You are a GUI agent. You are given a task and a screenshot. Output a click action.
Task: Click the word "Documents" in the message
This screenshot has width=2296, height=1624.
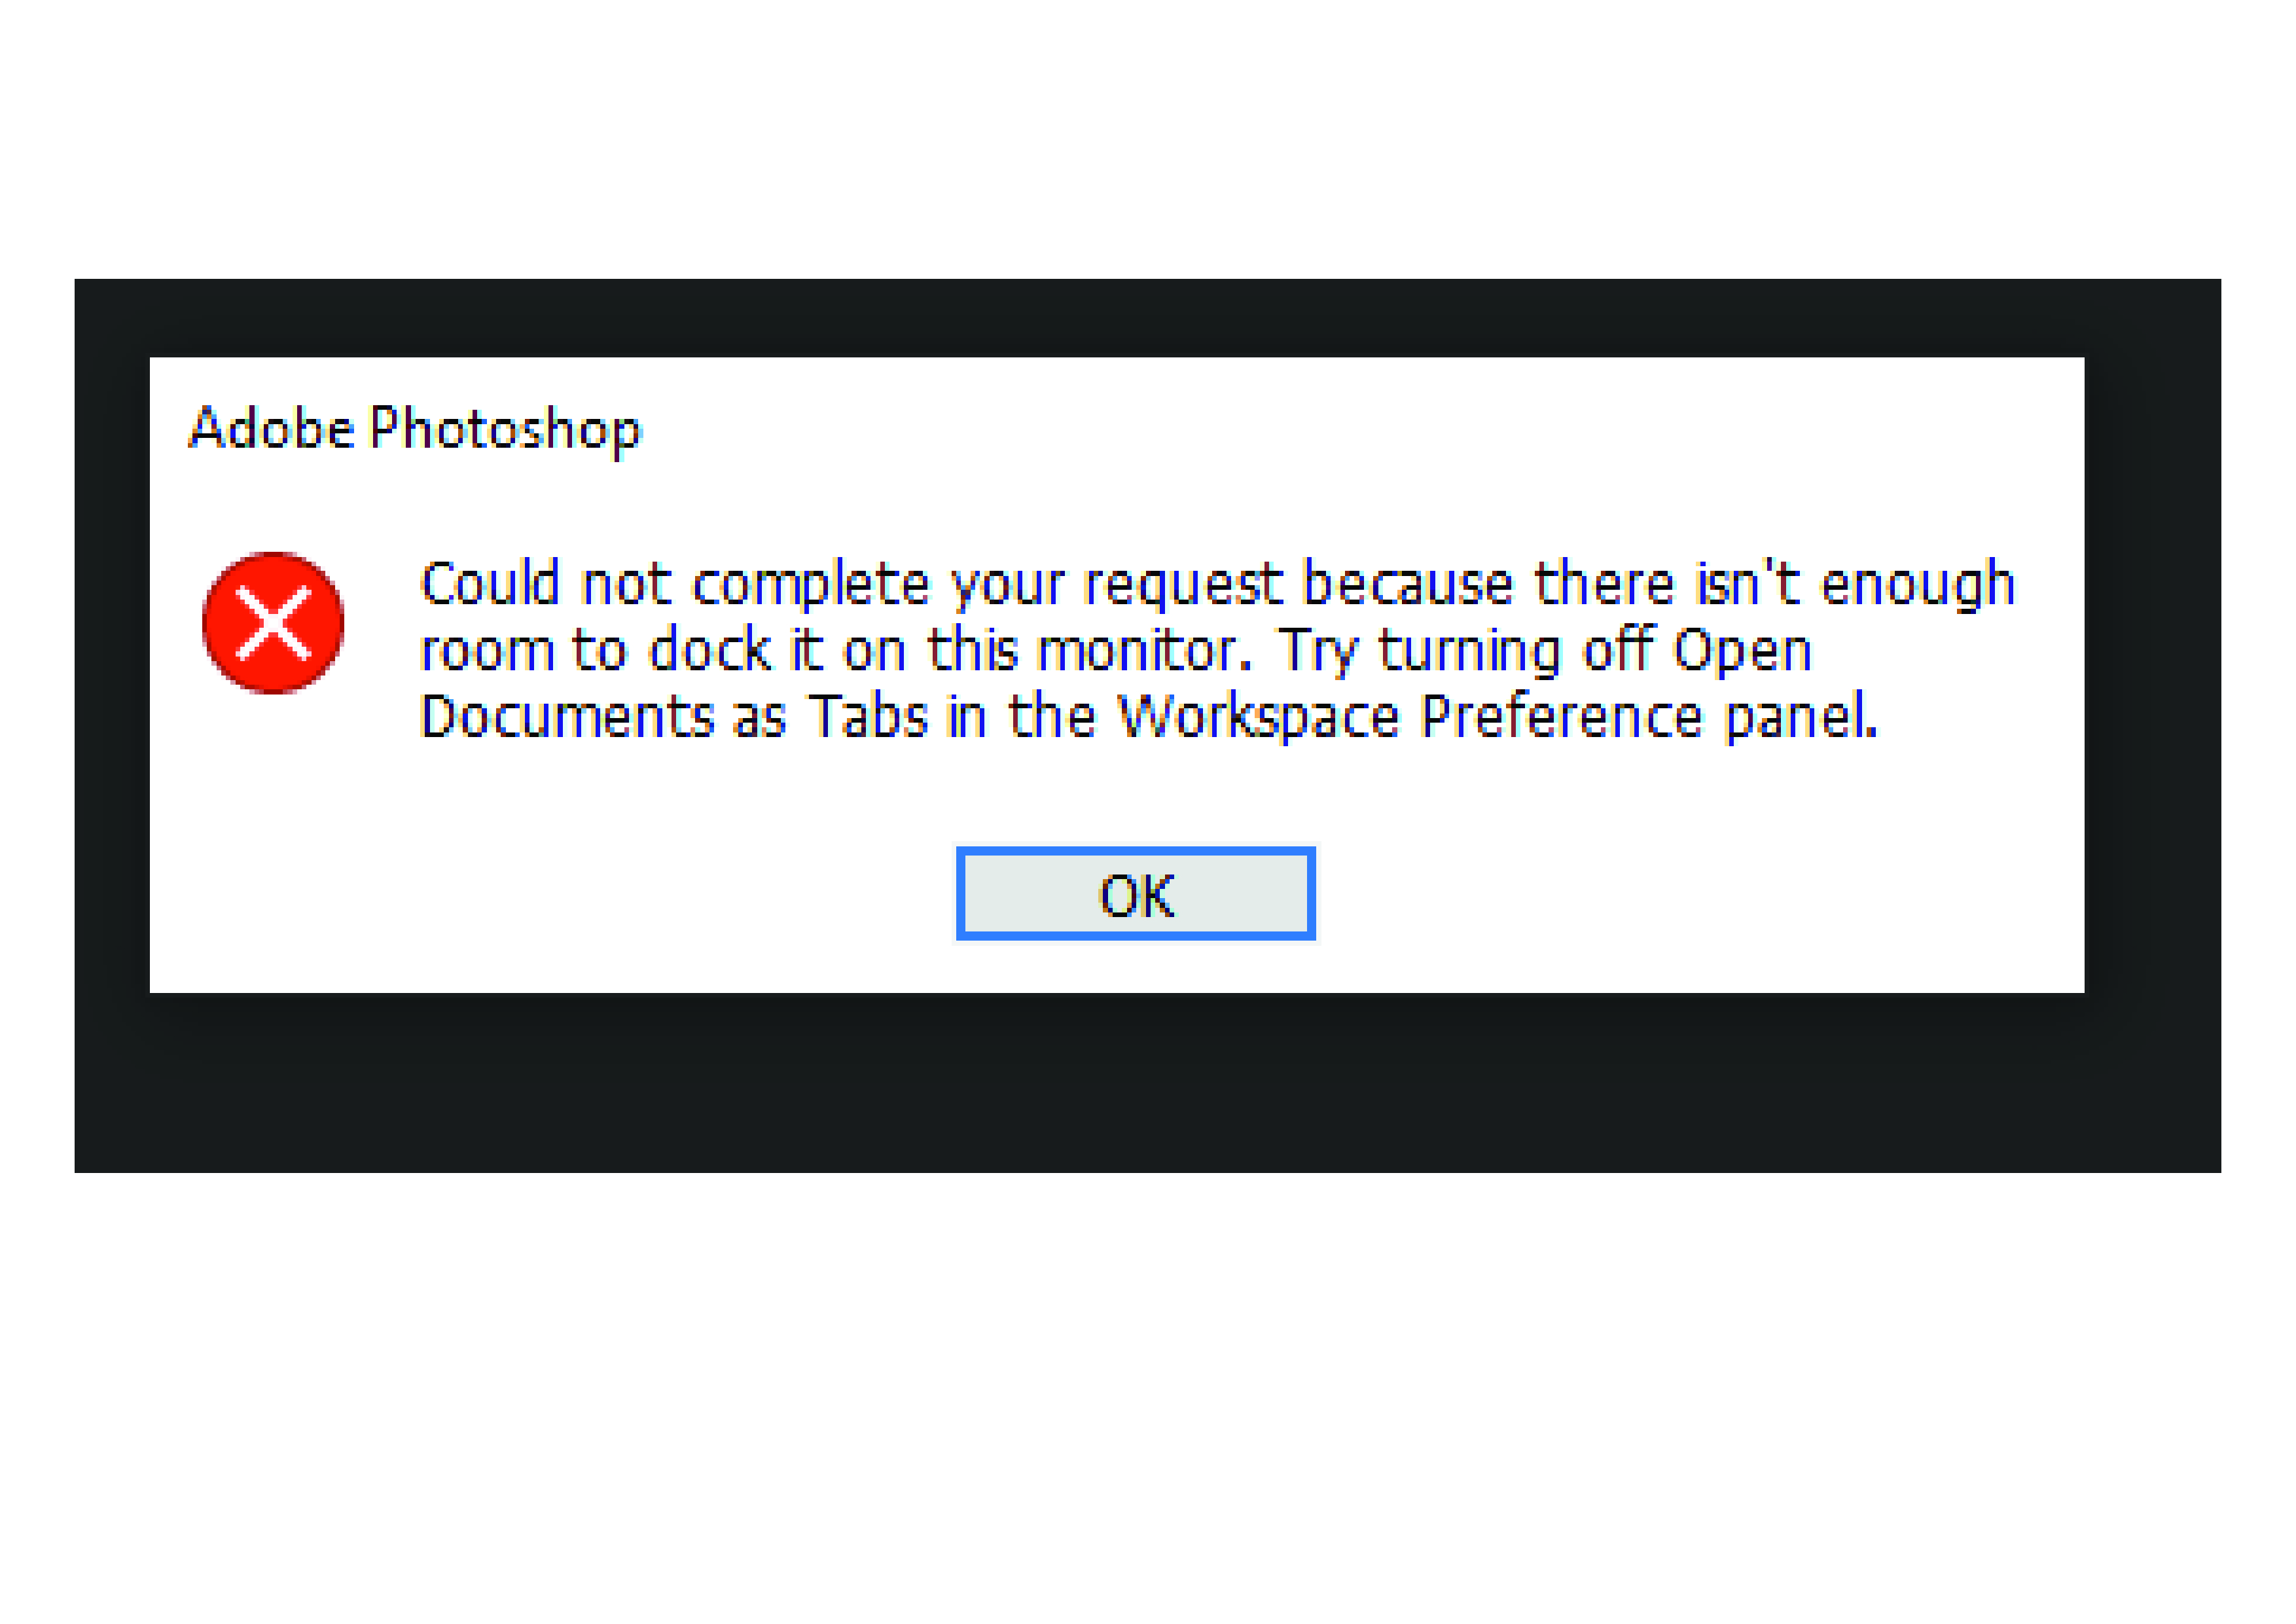tap(566, 717)
